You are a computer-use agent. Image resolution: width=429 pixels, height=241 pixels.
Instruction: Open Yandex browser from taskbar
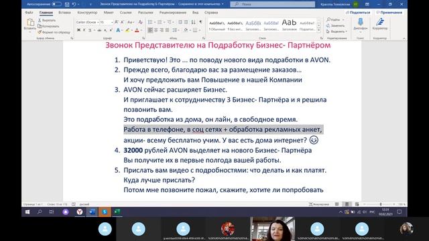pyautogui.click(x=80, y=212)
